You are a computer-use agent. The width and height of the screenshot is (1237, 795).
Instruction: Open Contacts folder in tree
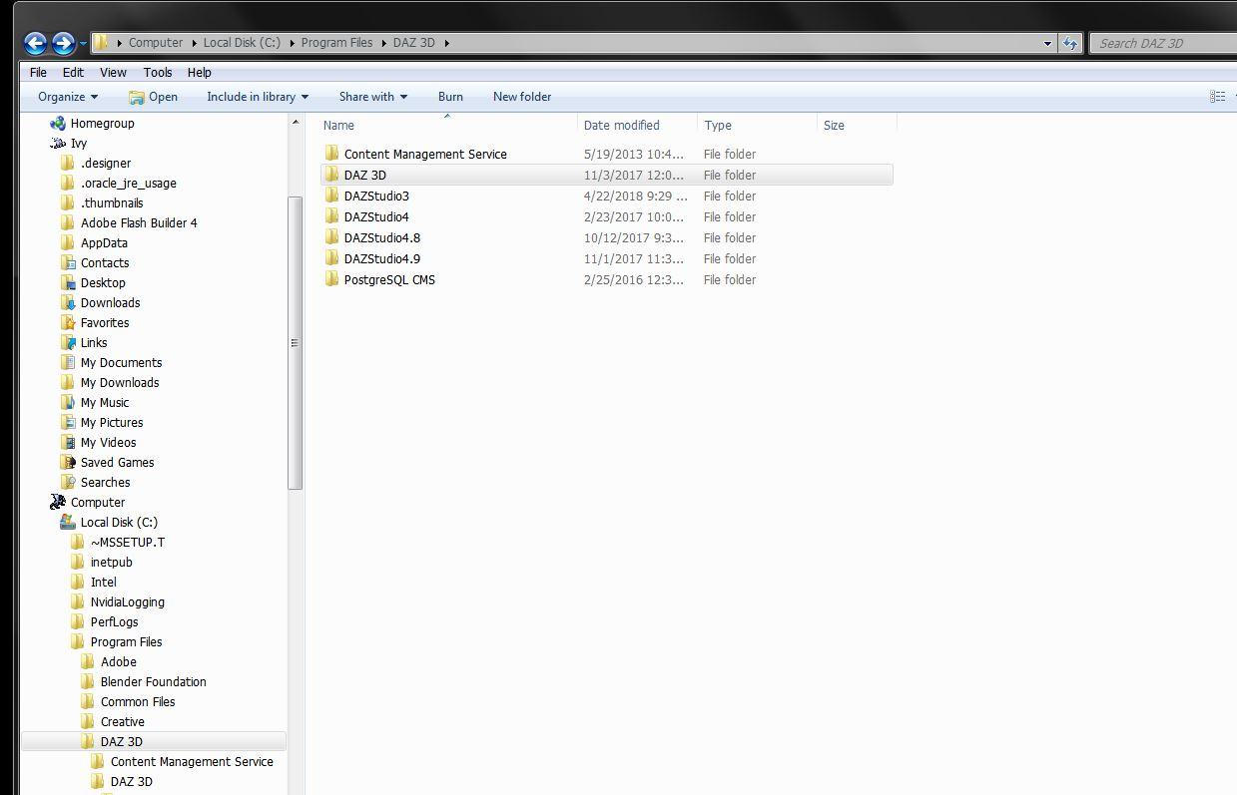pyautogui.click(x=105, y=262)
